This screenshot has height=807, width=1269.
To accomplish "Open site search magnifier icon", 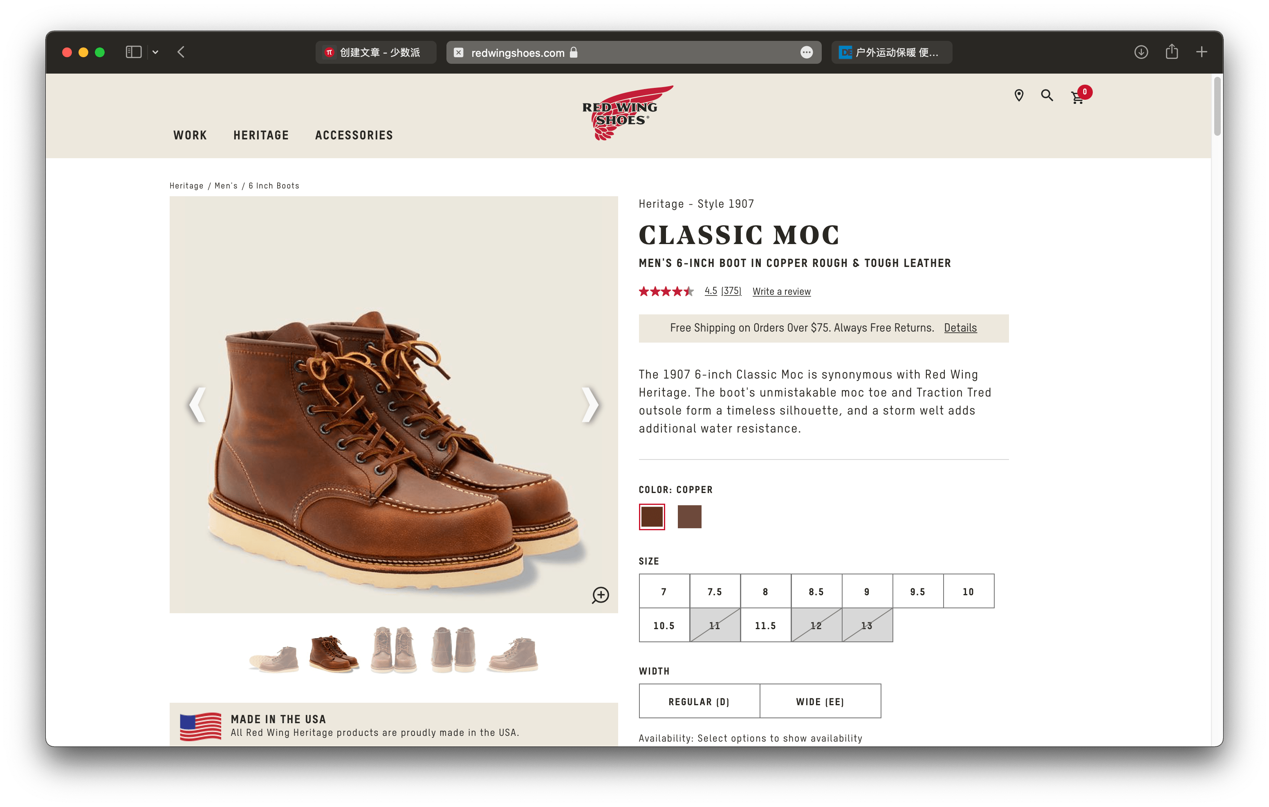I will [x=1047, y=95].
